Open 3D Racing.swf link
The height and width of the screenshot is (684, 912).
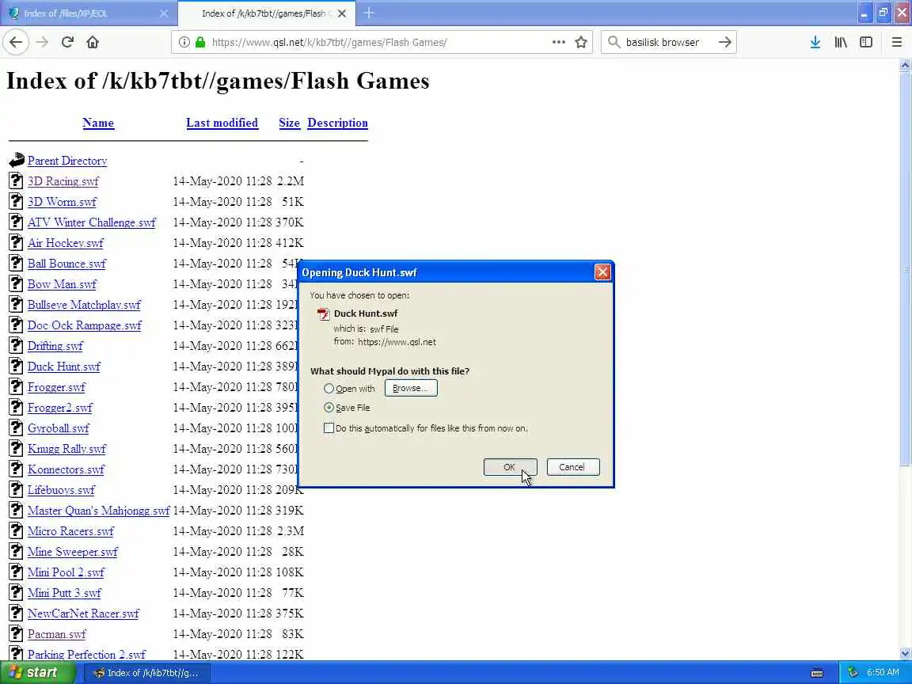63,181
